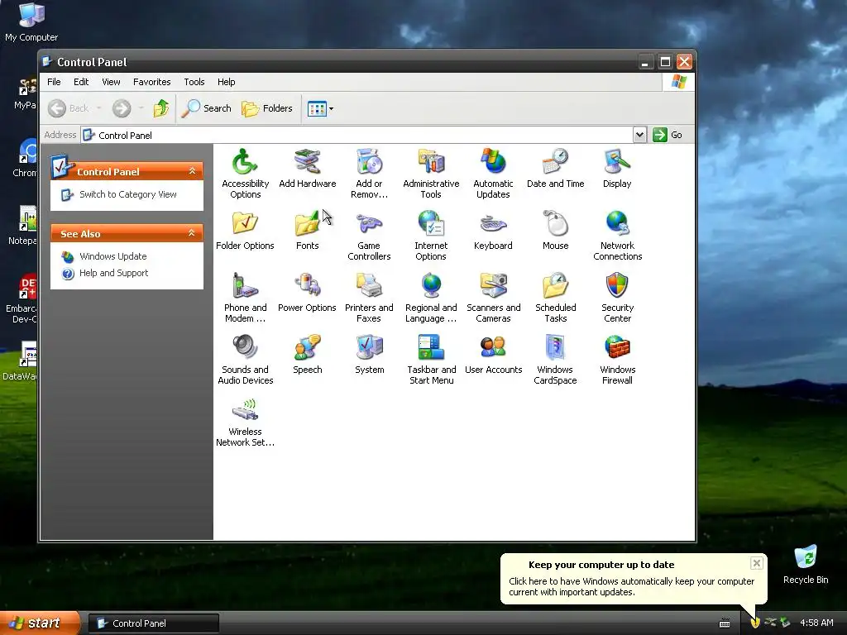Viewport: 847px width, 635px height.
Task: Expand the Address bar dropdown arrow
Action: click(639, 135)
